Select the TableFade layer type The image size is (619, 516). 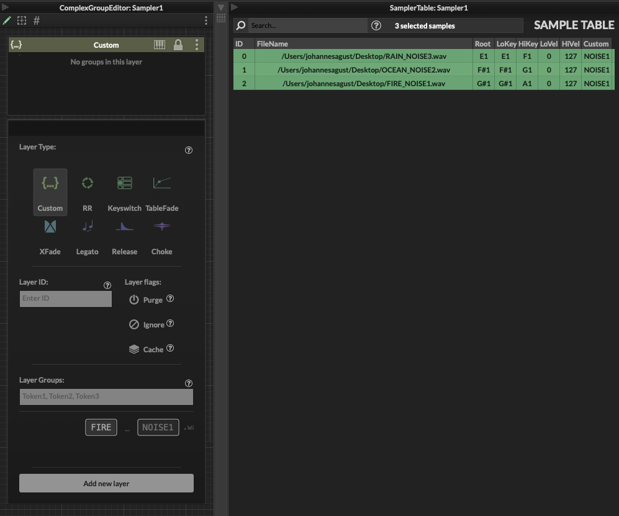pos(161,184)
